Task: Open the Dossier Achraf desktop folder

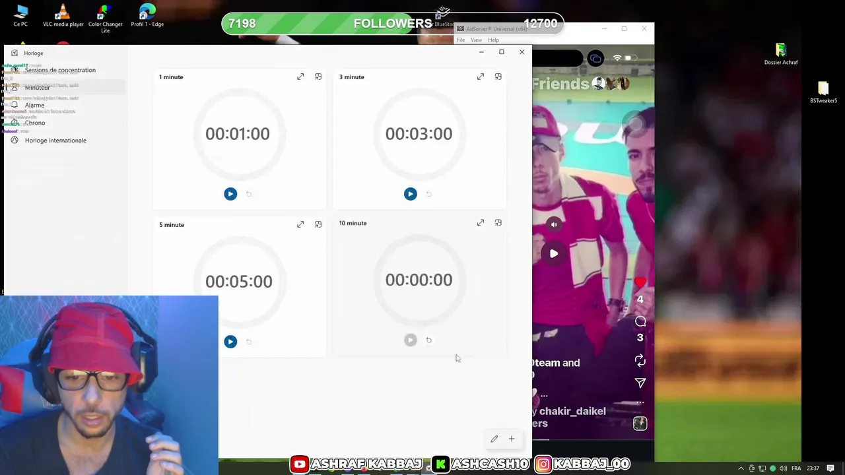Action: (x=781, y=54)
